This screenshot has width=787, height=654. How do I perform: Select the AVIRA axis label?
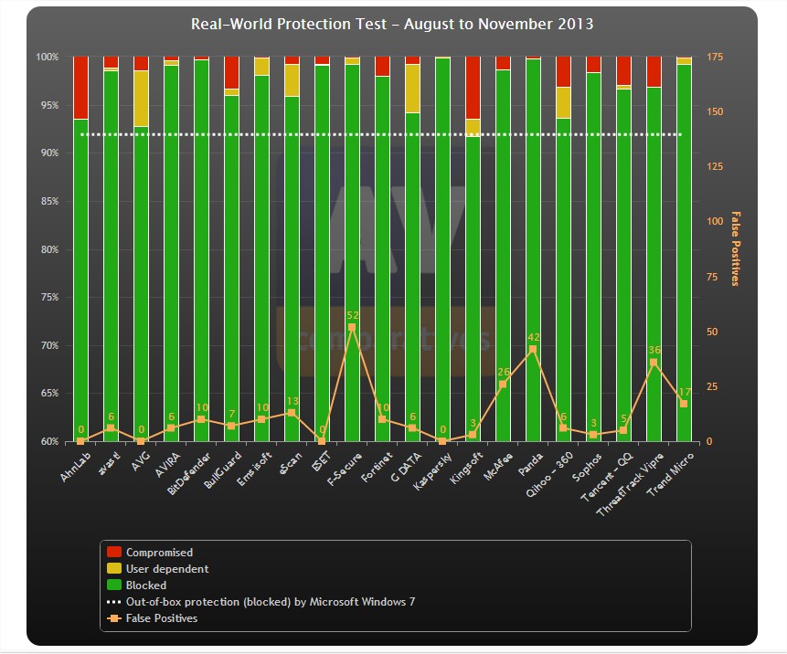pyautogui.click(x=168, y=464)
